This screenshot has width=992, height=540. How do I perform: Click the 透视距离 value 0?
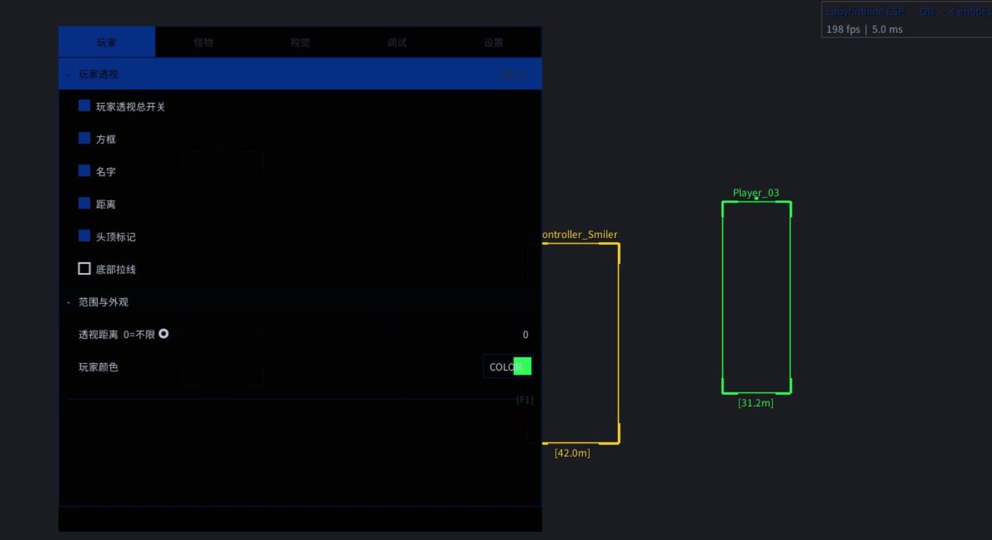(x=526, y=334)
